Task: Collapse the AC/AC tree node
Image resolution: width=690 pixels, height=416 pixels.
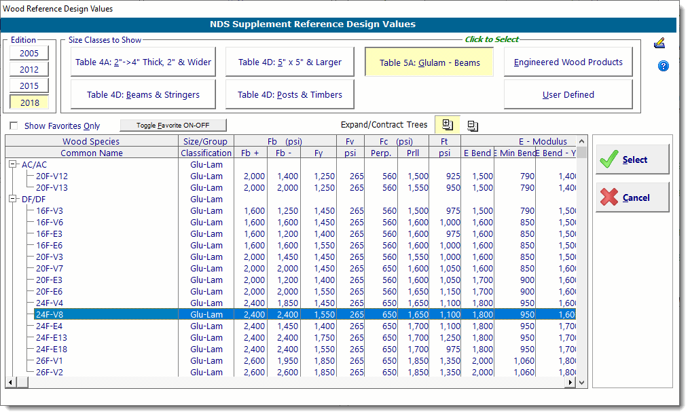Action: (13, 165)
